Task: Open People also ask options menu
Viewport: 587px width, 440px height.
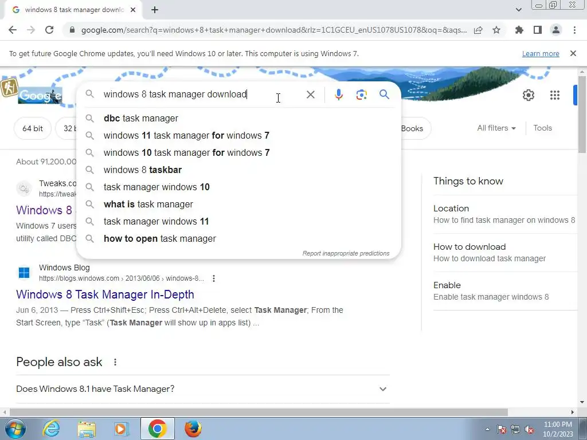Action: coord(115,362)
